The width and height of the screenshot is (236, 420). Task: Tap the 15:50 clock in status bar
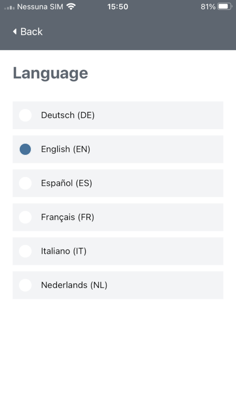[118, 7]
